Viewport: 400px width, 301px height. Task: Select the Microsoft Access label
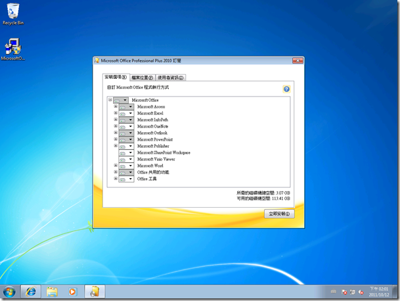(151, 106)
